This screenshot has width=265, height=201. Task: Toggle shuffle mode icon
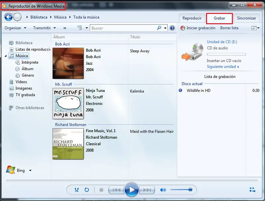[x=77, y=190]
